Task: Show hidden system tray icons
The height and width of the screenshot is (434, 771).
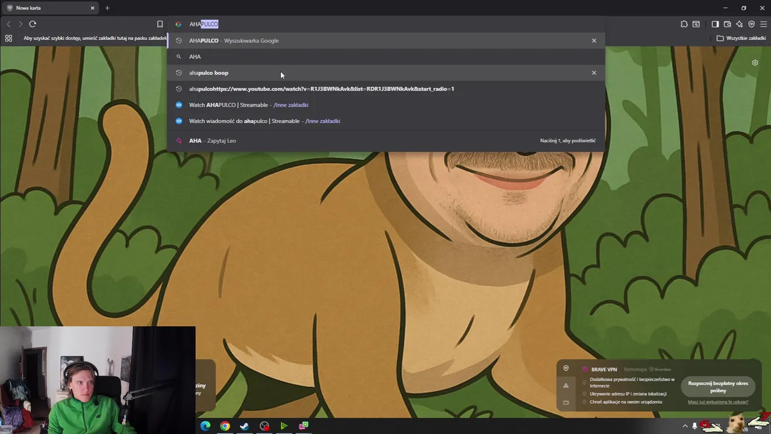Action: click(685, 426)
